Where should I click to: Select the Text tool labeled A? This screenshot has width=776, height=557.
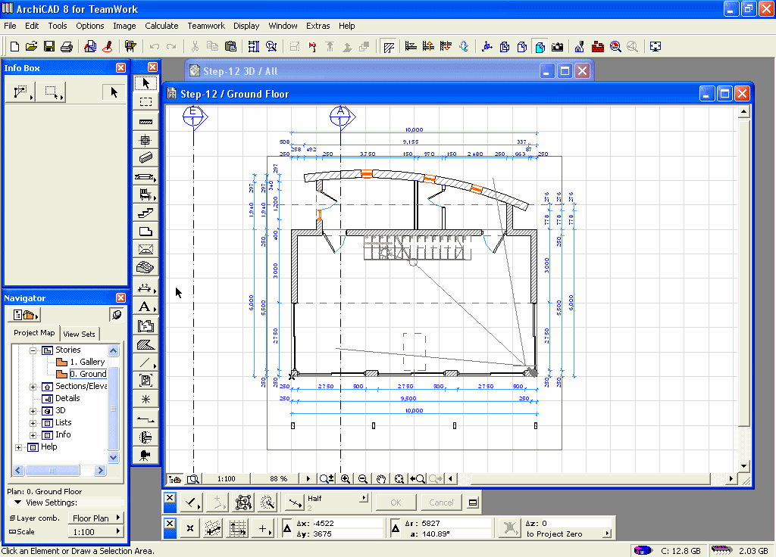(x=145, y=307)
